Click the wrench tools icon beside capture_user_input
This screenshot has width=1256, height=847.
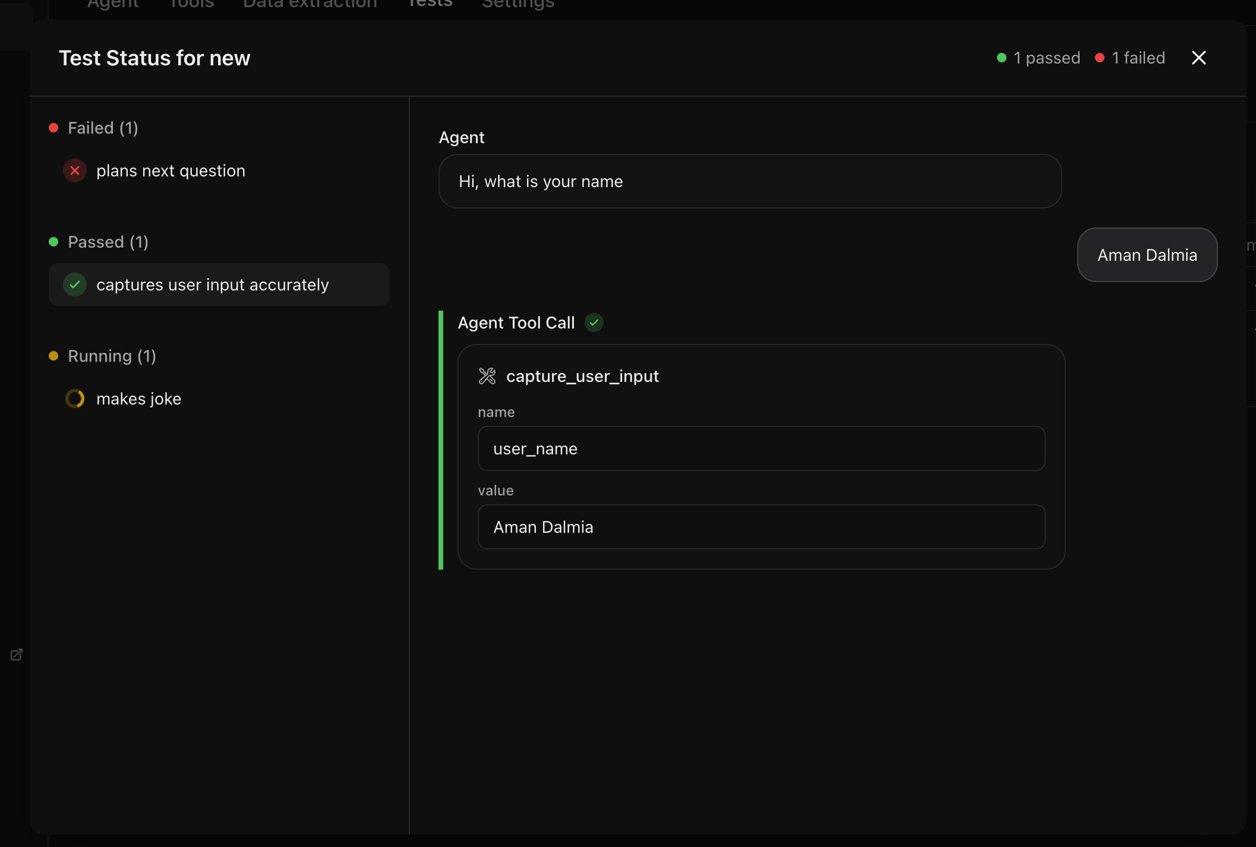[487, 376]
